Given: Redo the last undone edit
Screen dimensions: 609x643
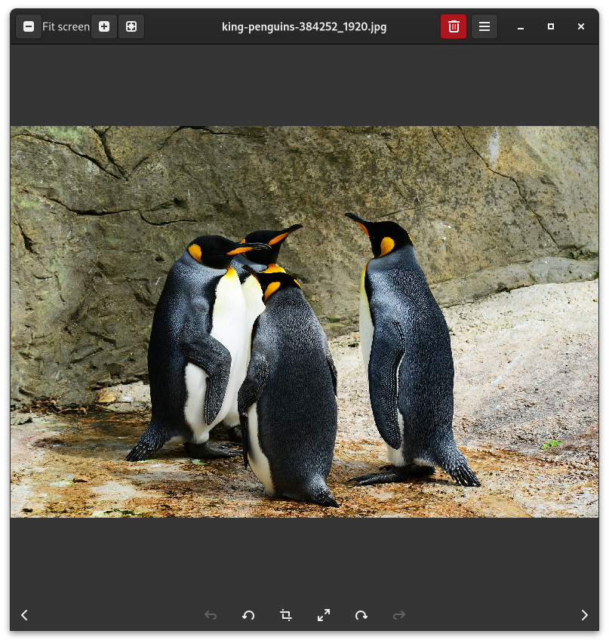Looking at the screenshot, I should click(x=399, y=615).
